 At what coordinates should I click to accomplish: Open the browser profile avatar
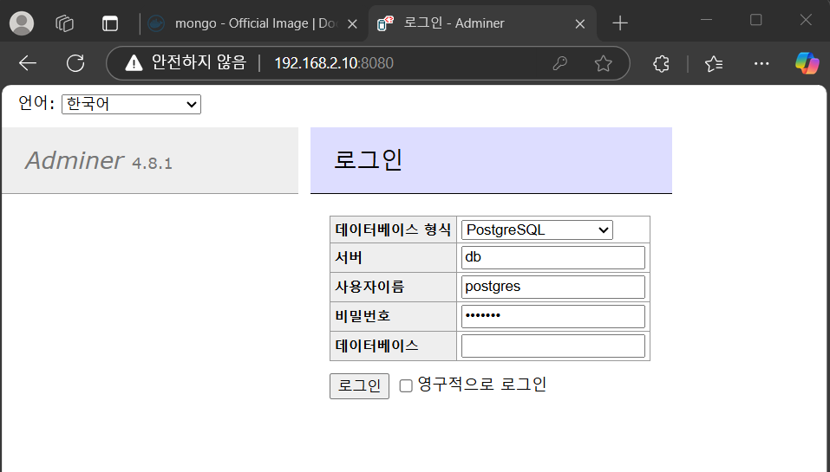point(22,23)
